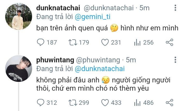Share dunknatachai's tweet

pyautogui.click(x=169, y=42)
